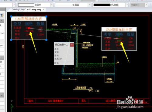The width and height of the screenshot is (152, 112).
Task: Click the icon heading the left properties panel
Action: 2,15
